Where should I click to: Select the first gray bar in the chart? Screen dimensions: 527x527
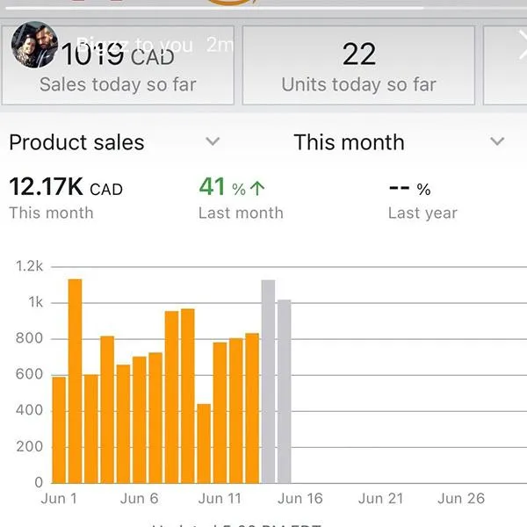point(268,381)
